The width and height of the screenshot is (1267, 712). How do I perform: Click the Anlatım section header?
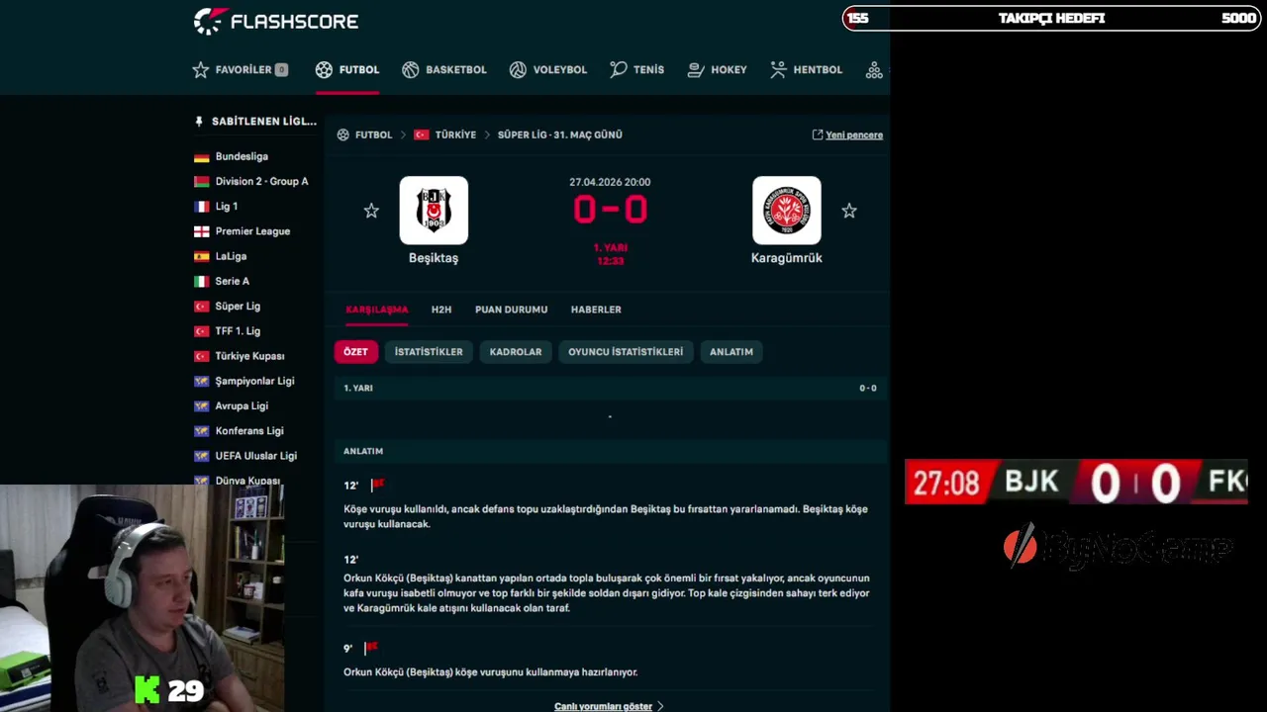(610, 451)
